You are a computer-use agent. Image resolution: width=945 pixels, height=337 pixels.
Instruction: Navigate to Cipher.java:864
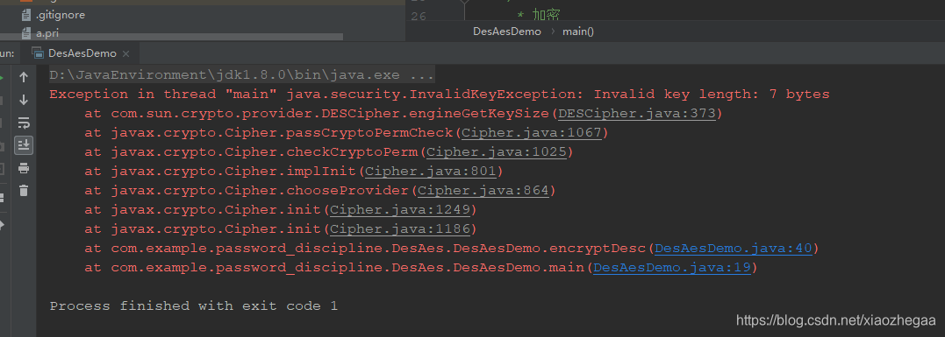[x=483, y=191]
